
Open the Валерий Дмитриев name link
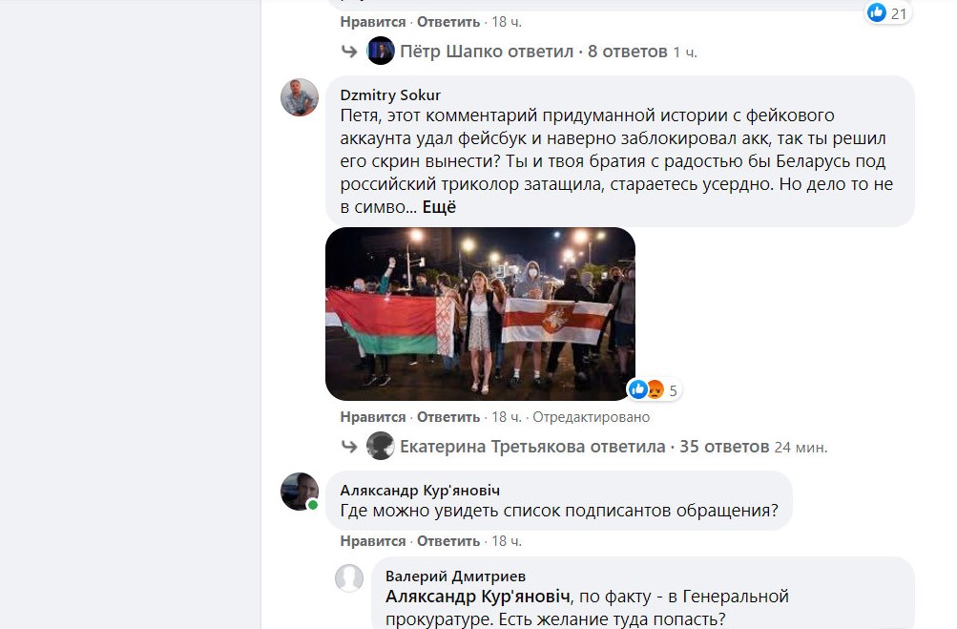[455, 576]
